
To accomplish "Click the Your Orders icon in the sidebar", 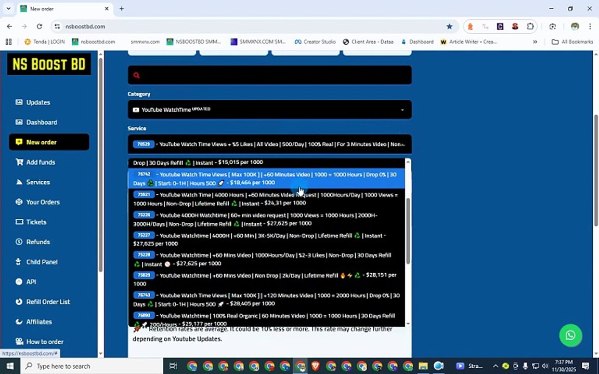I will click(19, 202).
